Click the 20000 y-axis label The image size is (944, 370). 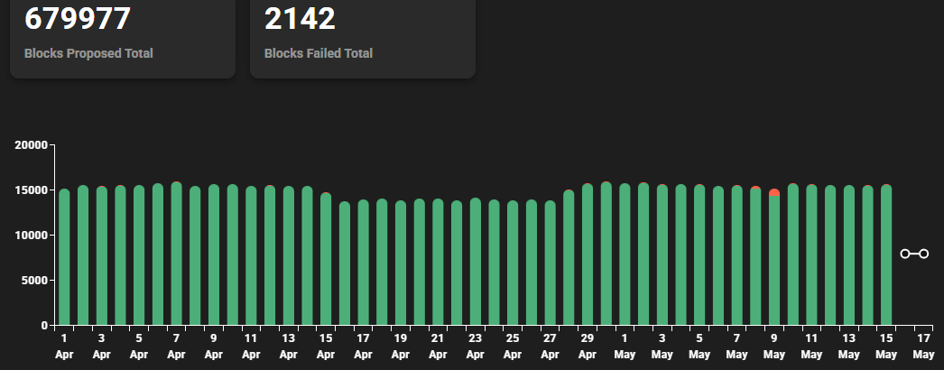pyautogui.click(x=32, y=145)
